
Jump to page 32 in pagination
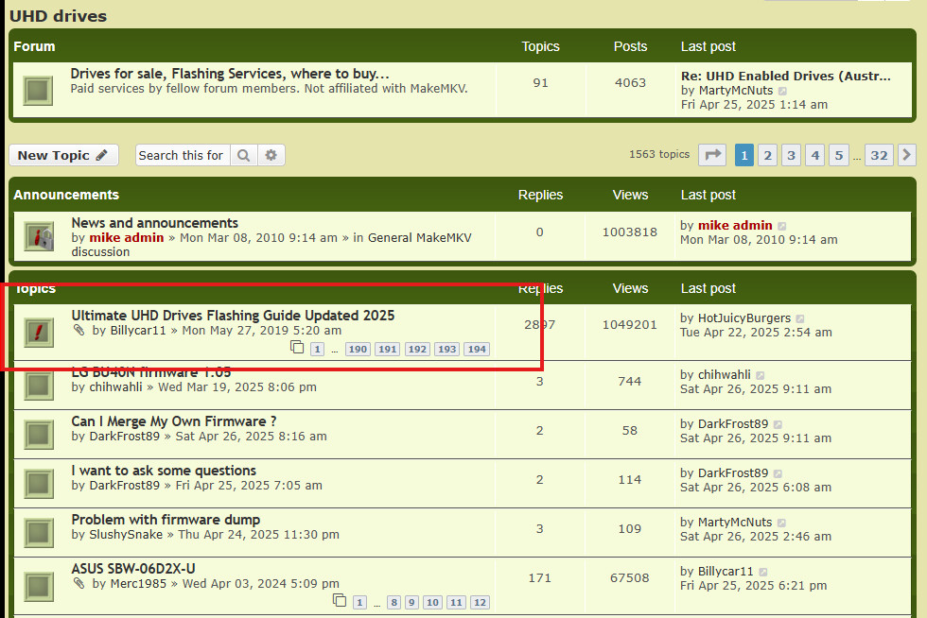[x=879, y=155]
